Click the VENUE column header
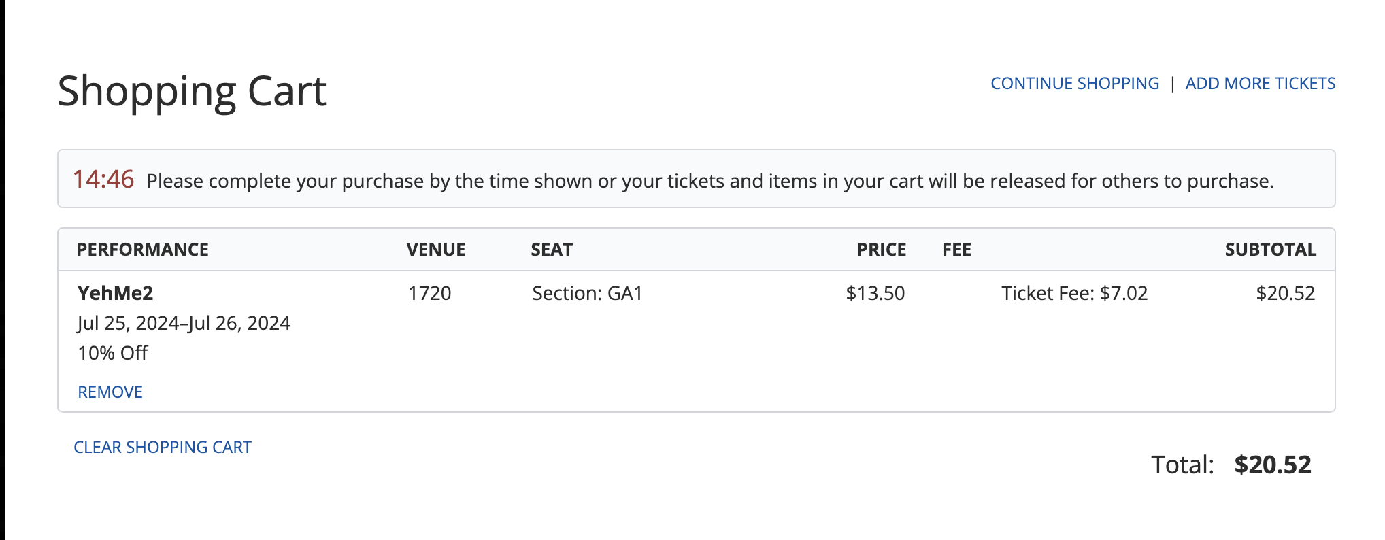This screenshot has height=540, width=1385. (x=435, y=250)
